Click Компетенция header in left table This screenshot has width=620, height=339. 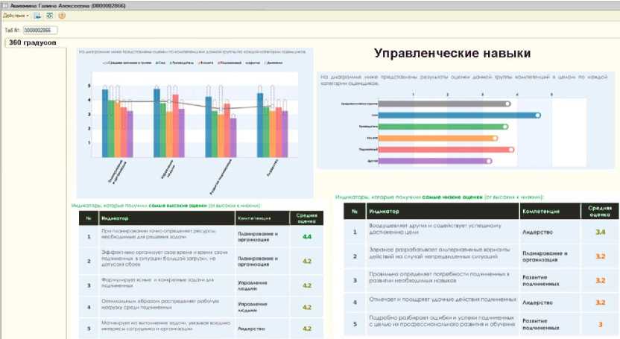(255, 218)
